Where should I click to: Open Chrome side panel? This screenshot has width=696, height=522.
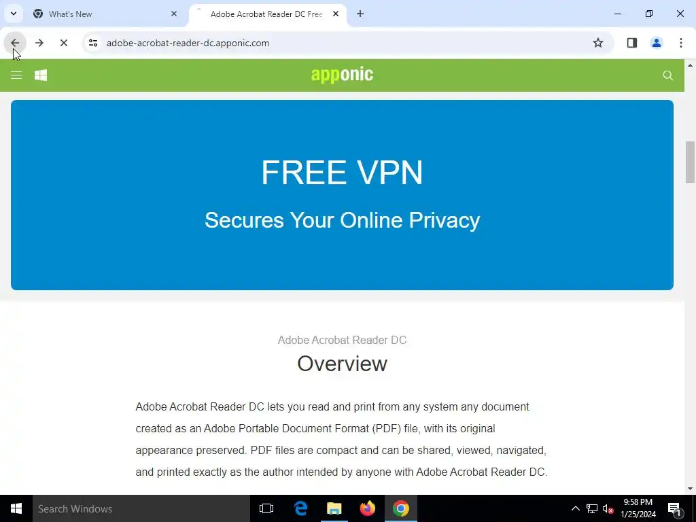tap(631, 43)
